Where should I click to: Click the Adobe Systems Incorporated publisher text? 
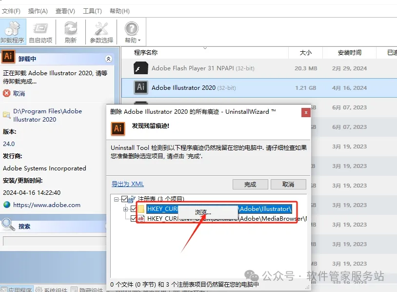click(44, 168)
